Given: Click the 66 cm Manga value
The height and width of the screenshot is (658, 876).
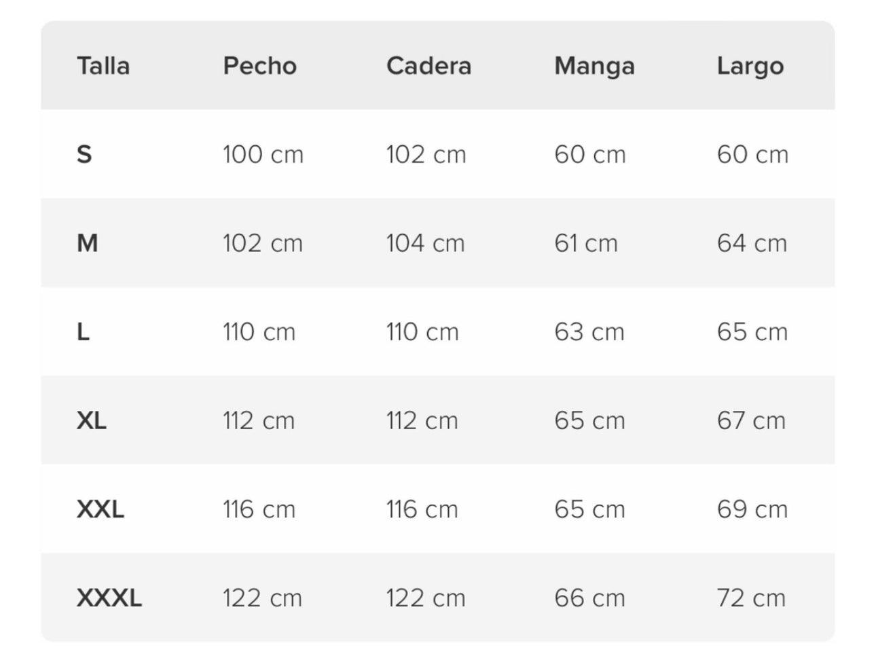Looking at the screenshot, I should [589, 598].
